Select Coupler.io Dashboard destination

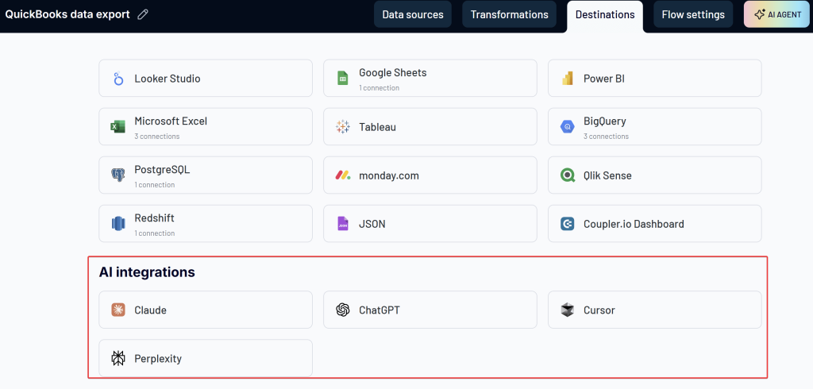654,224
